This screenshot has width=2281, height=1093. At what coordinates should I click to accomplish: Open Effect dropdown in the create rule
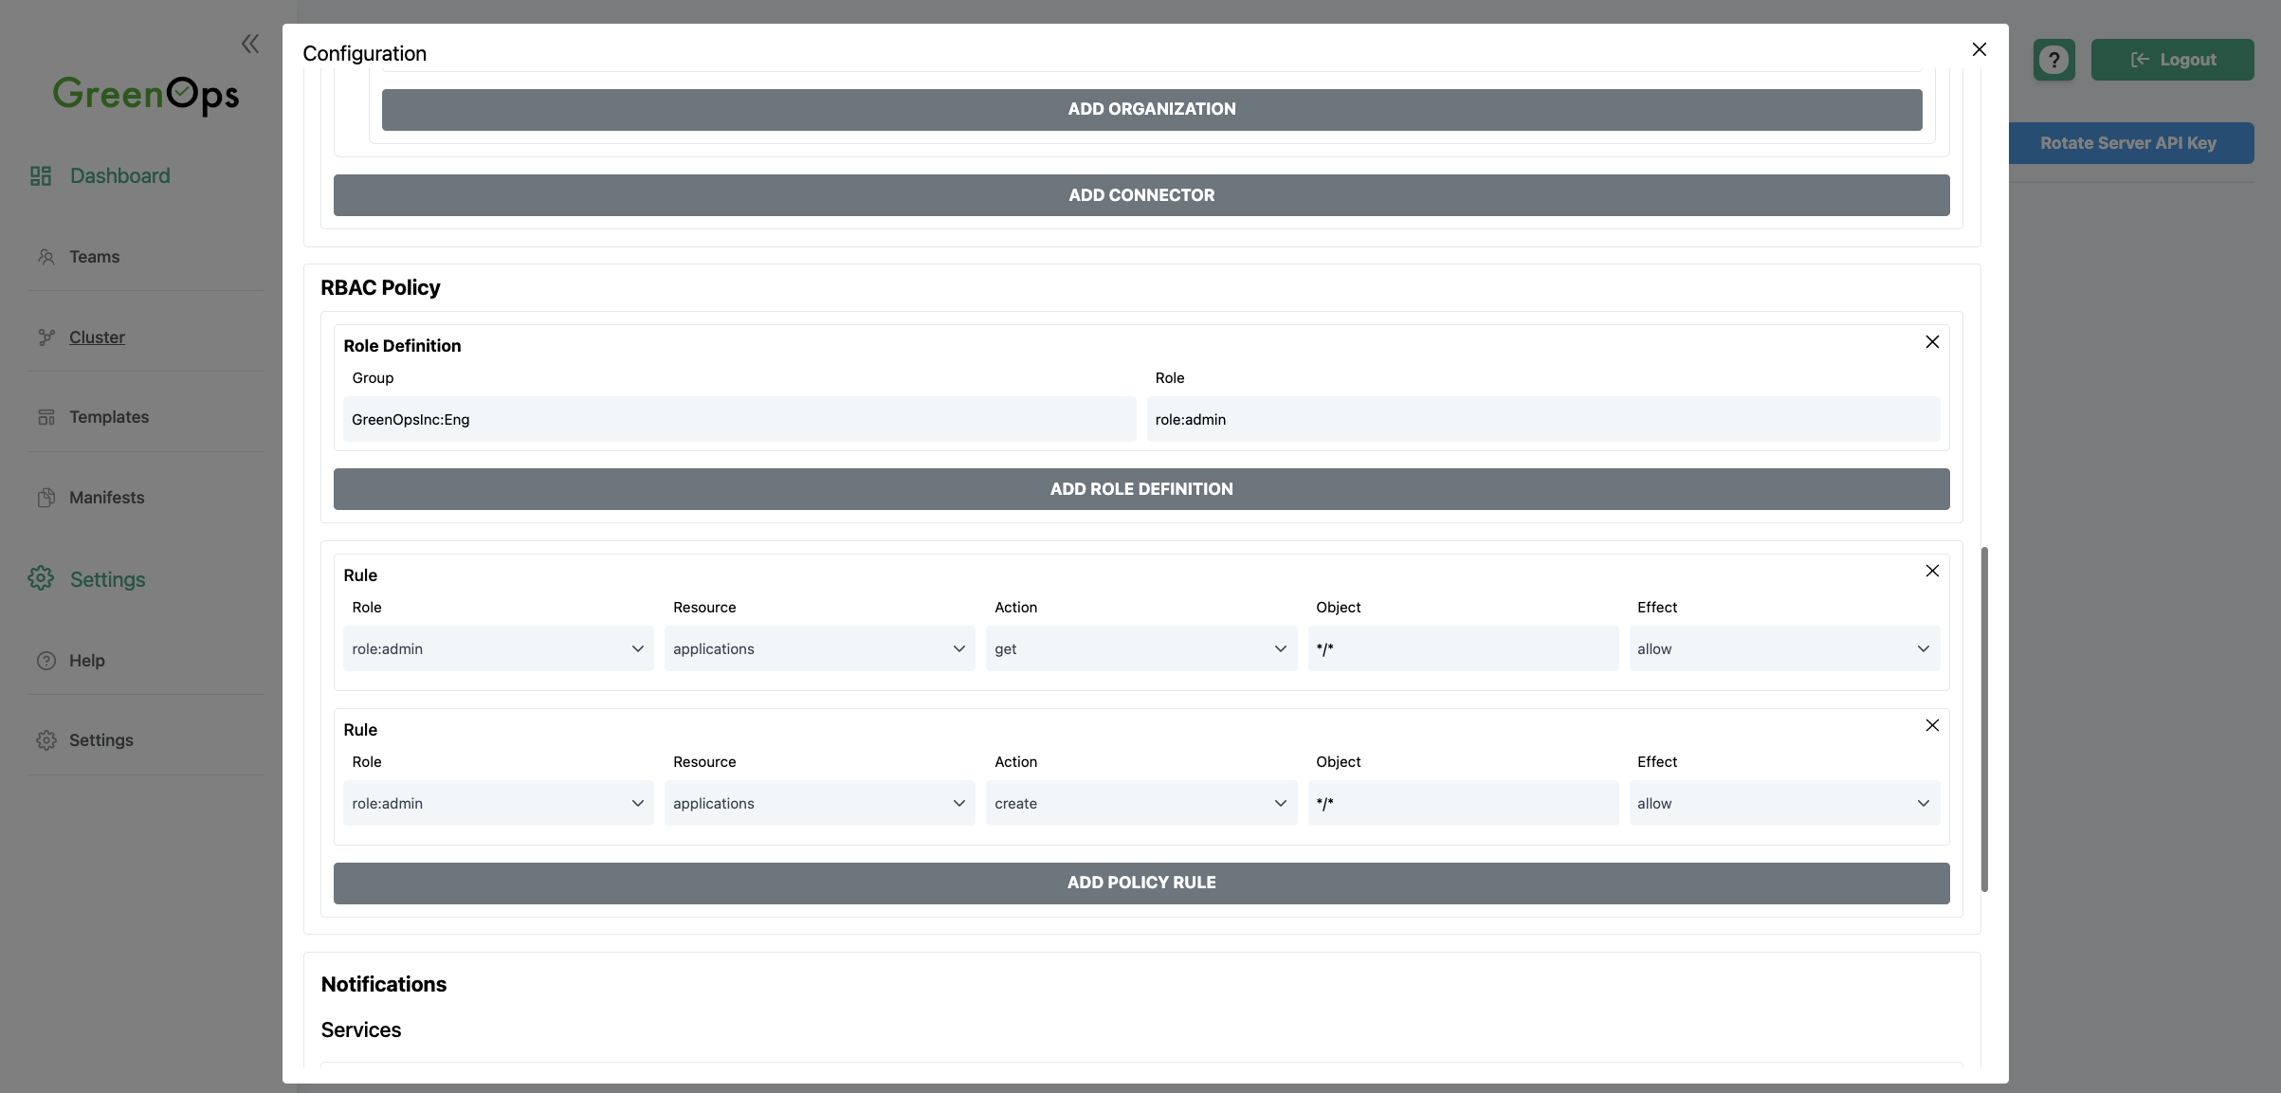[x=1784, y=803]
